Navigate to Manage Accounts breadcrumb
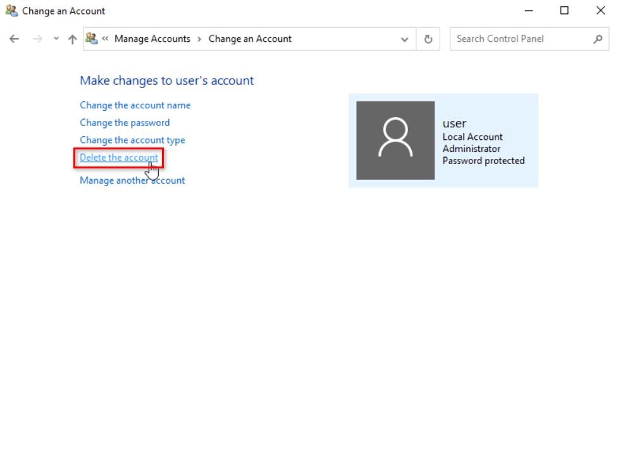 (x=152, y=39)
